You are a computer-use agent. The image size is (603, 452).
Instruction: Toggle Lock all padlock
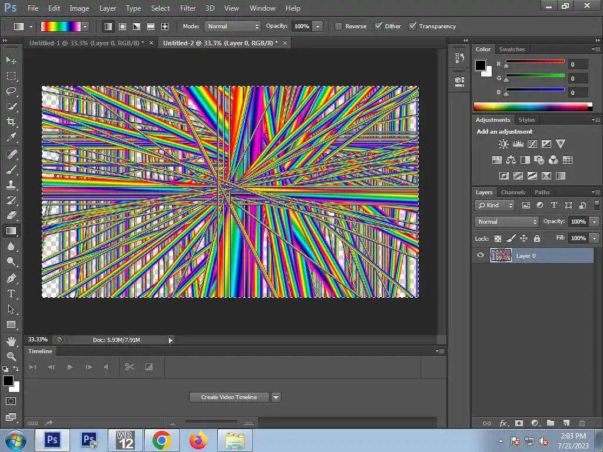tap(537, 238)
